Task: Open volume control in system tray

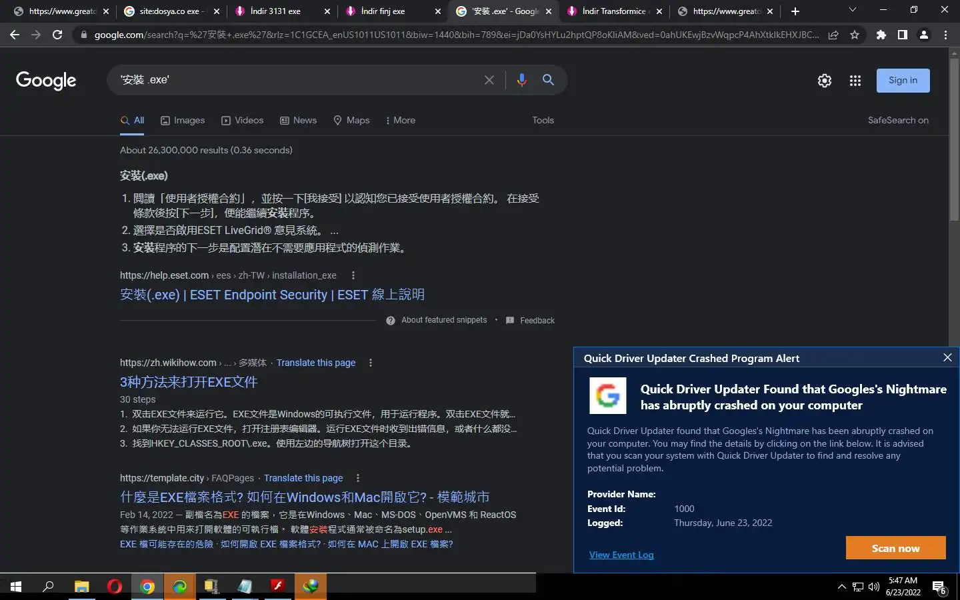Action: click(x=874, y=587)
